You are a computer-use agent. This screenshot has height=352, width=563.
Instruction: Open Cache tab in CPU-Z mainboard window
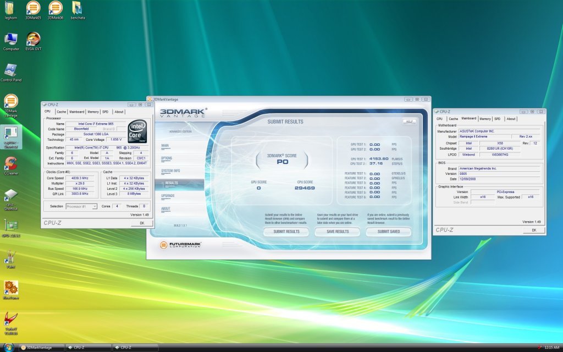454,119
